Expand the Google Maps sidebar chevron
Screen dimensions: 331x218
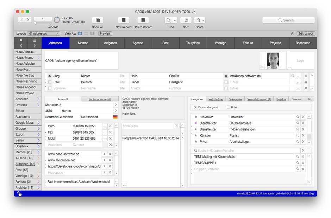point(38,122)
